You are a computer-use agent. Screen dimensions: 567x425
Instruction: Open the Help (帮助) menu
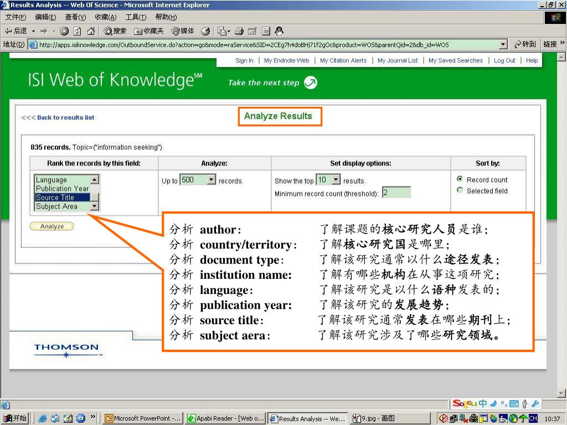pyautogui.click(x=166, y=17)
